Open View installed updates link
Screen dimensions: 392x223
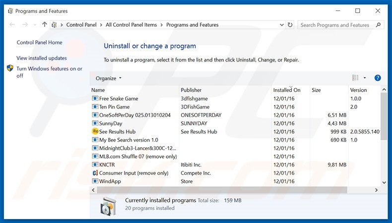tap(42, 58)
